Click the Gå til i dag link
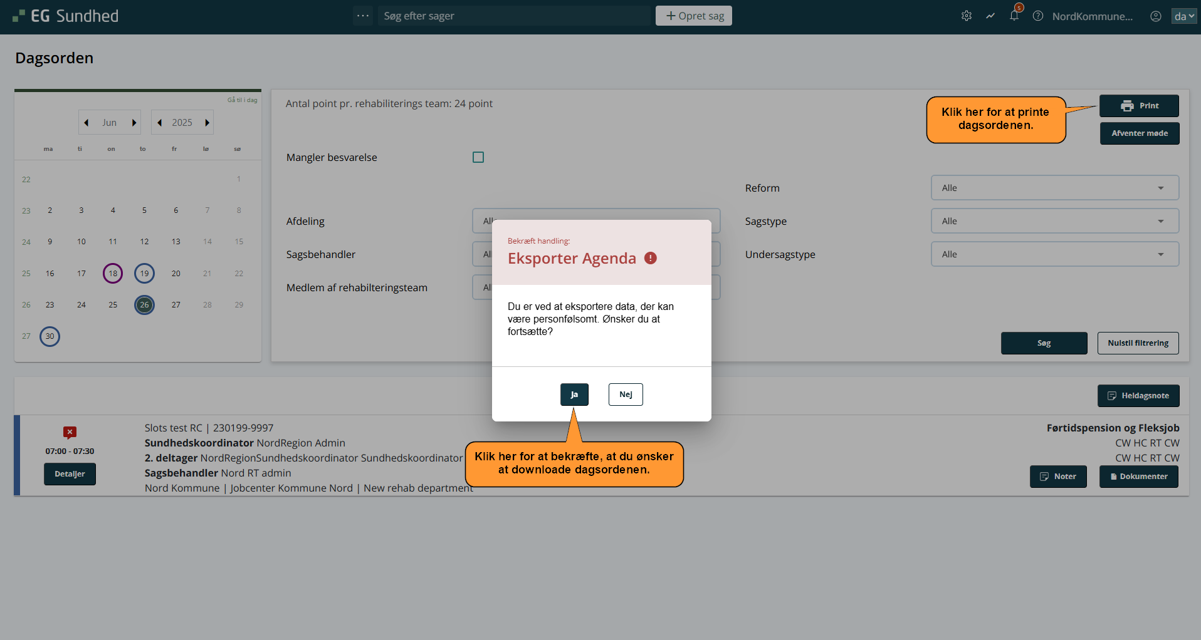This screenshot has height=640, width=1201. pyautogui.click(x=242, y=100)
